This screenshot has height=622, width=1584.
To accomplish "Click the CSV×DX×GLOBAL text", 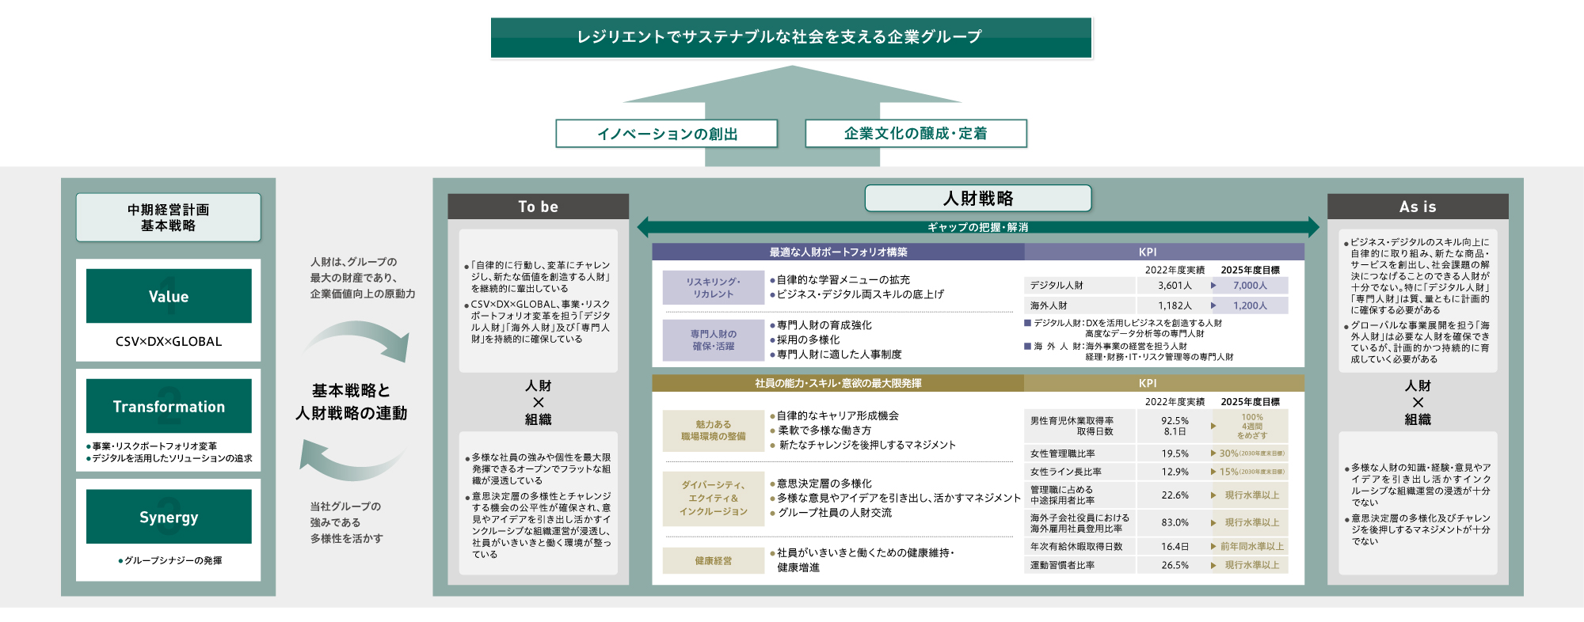I will tap(169, 342).
